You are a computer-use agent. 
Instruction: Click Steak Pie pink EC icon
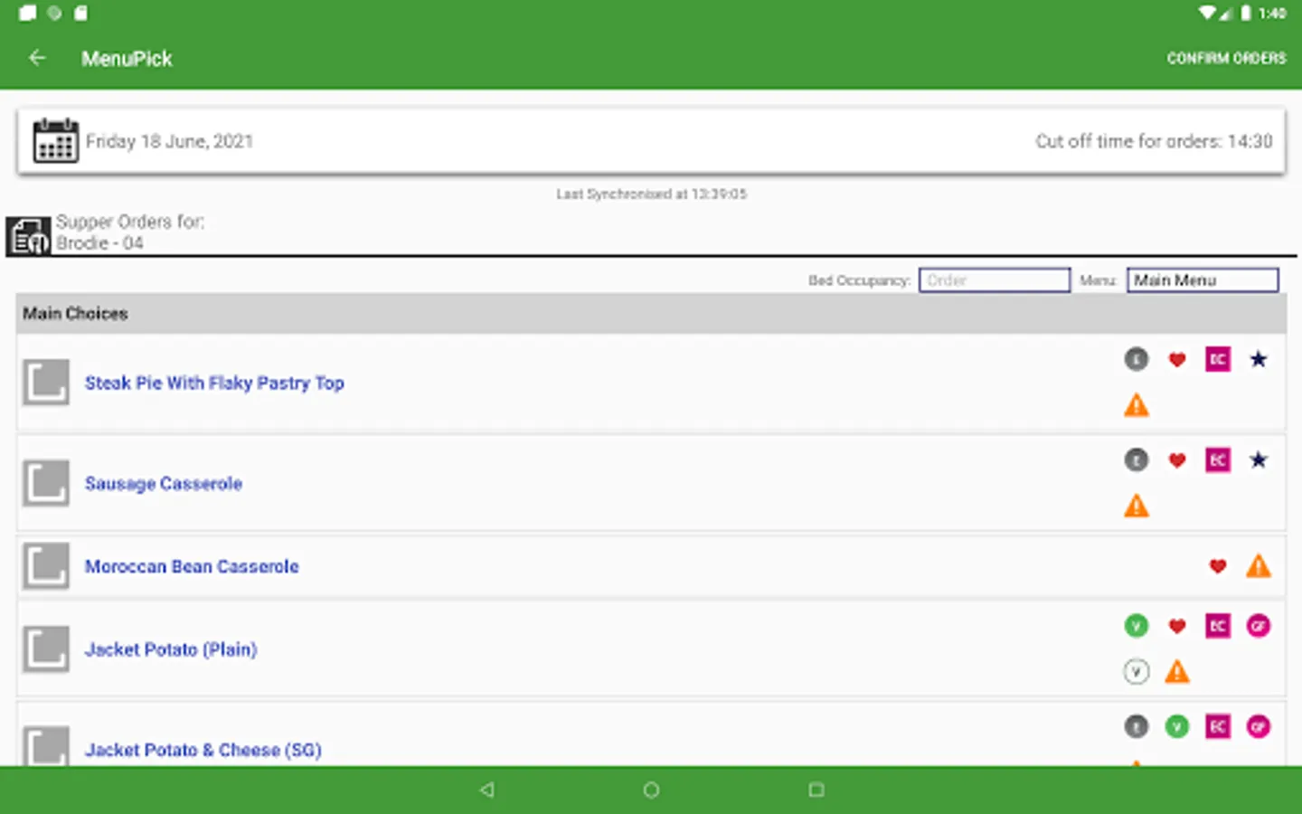point(1218,359)
